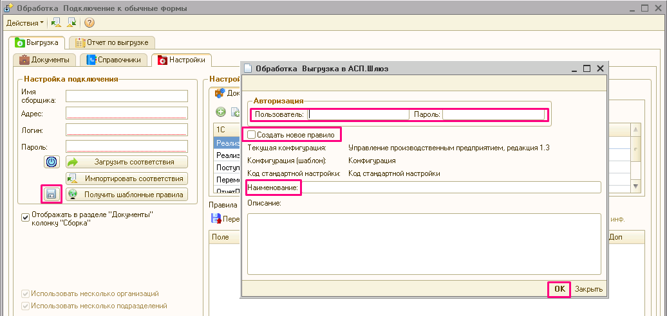Click the Пароль field in Авторизация group
The image size is (667, 316).
[493, 114]
